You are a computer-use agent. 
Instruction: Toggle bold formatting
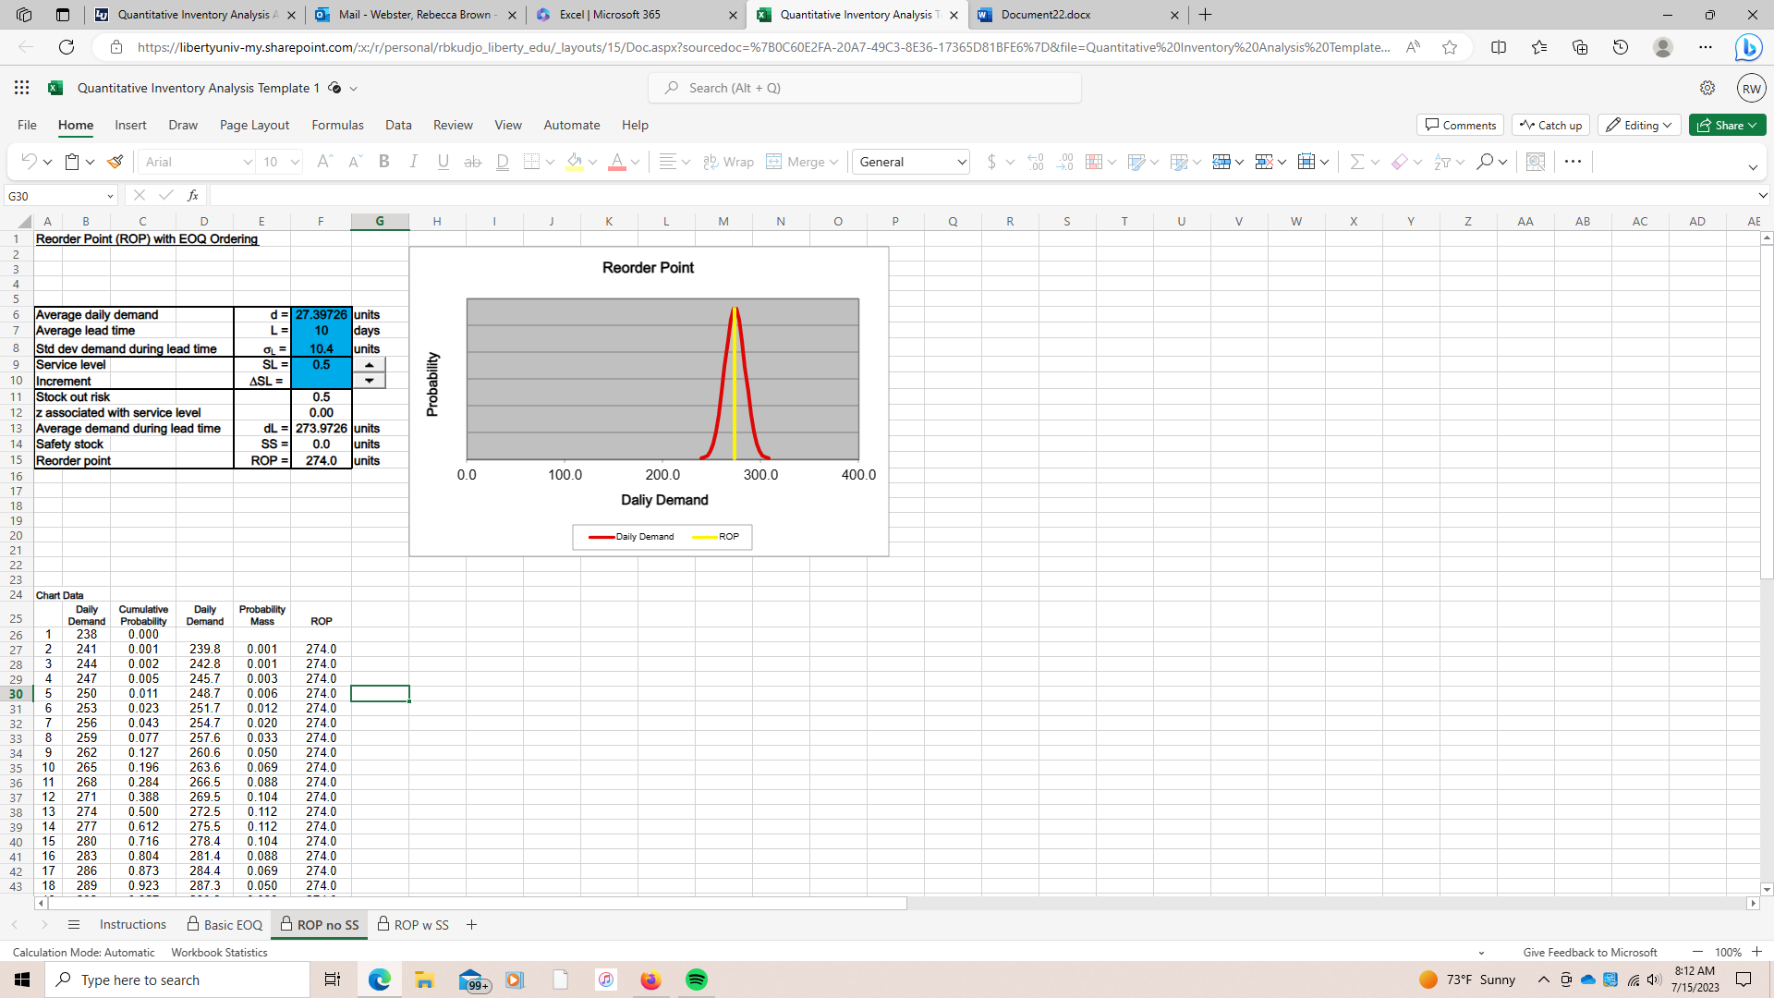384,162
